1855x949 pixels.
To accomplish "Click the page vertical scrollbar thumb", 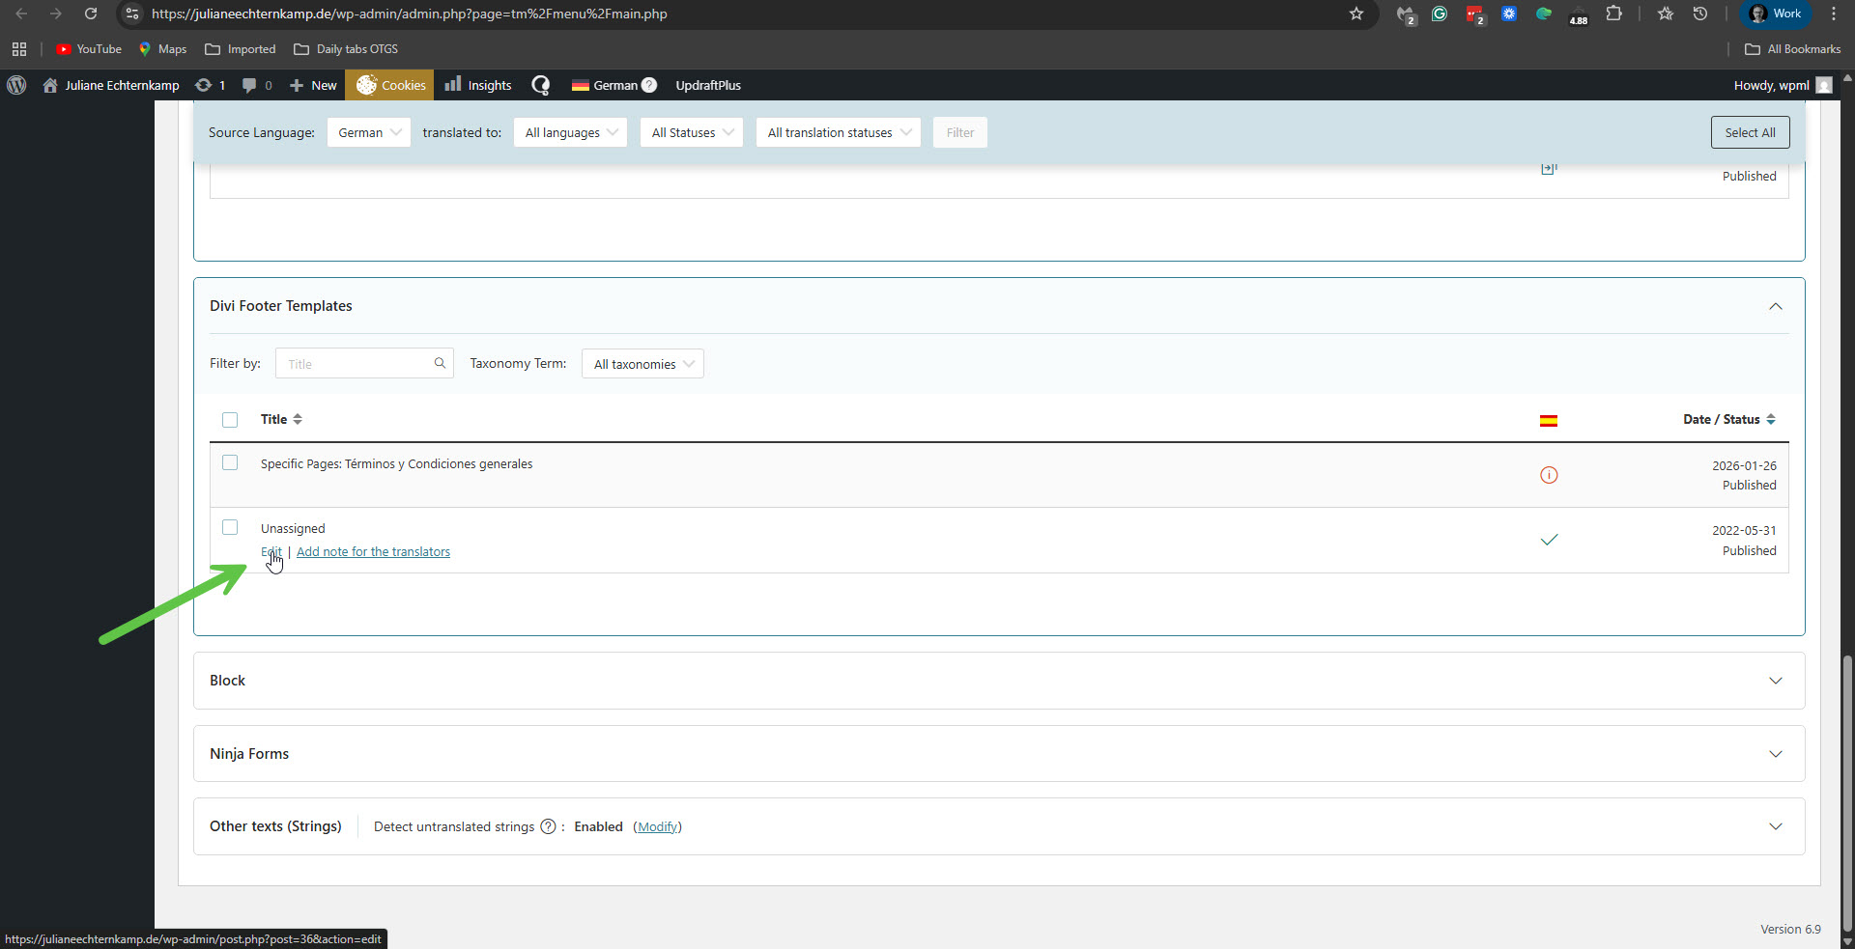I will pos(1847,792).
